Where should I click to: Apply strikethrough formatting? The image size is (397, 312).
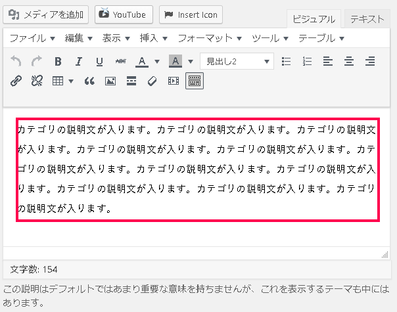(x=120, y=62)
